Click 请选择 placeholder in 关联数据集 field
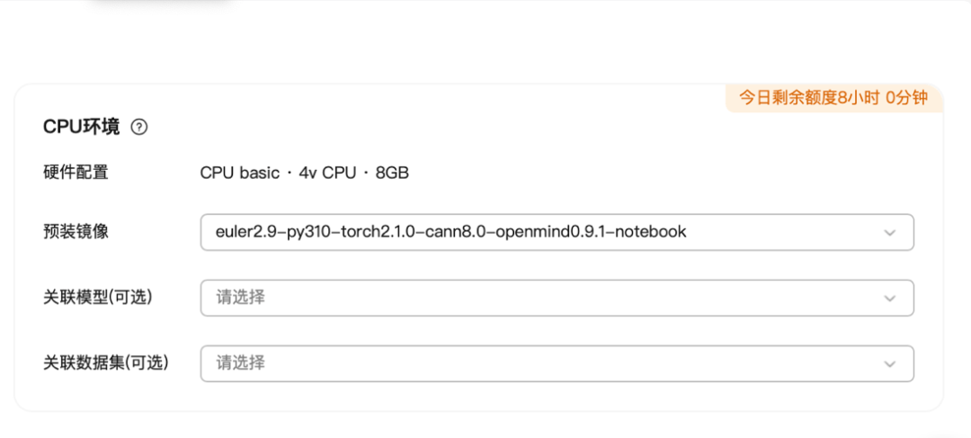The width and height of the screenshot is (971, 438). point(240,363)
